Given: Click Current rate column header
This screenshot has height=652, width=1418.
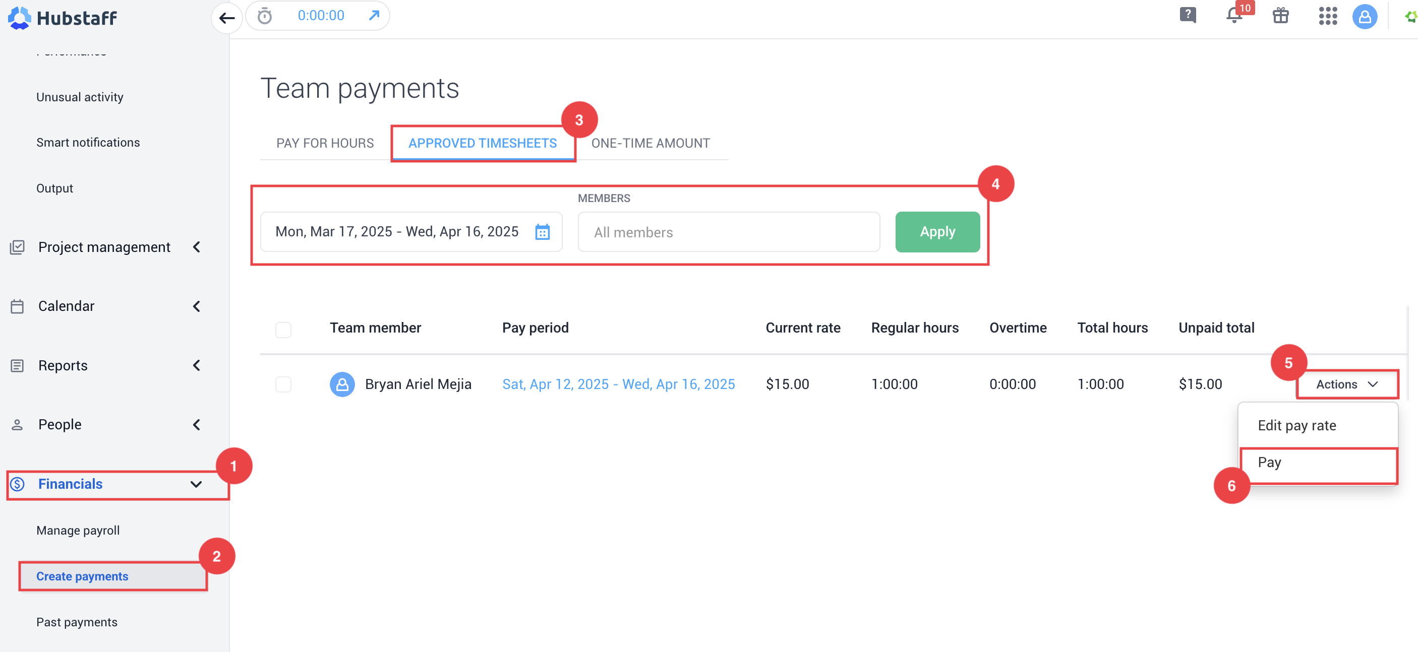Looking at the screenshot, I should click(803, 328).
